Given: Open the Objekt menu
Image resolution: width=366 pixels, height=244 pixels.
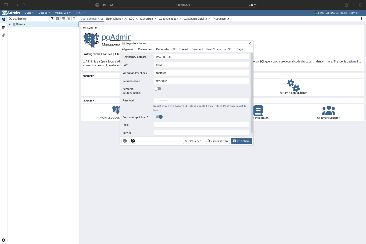Looking at the screenshot, I should click(44, 13).
